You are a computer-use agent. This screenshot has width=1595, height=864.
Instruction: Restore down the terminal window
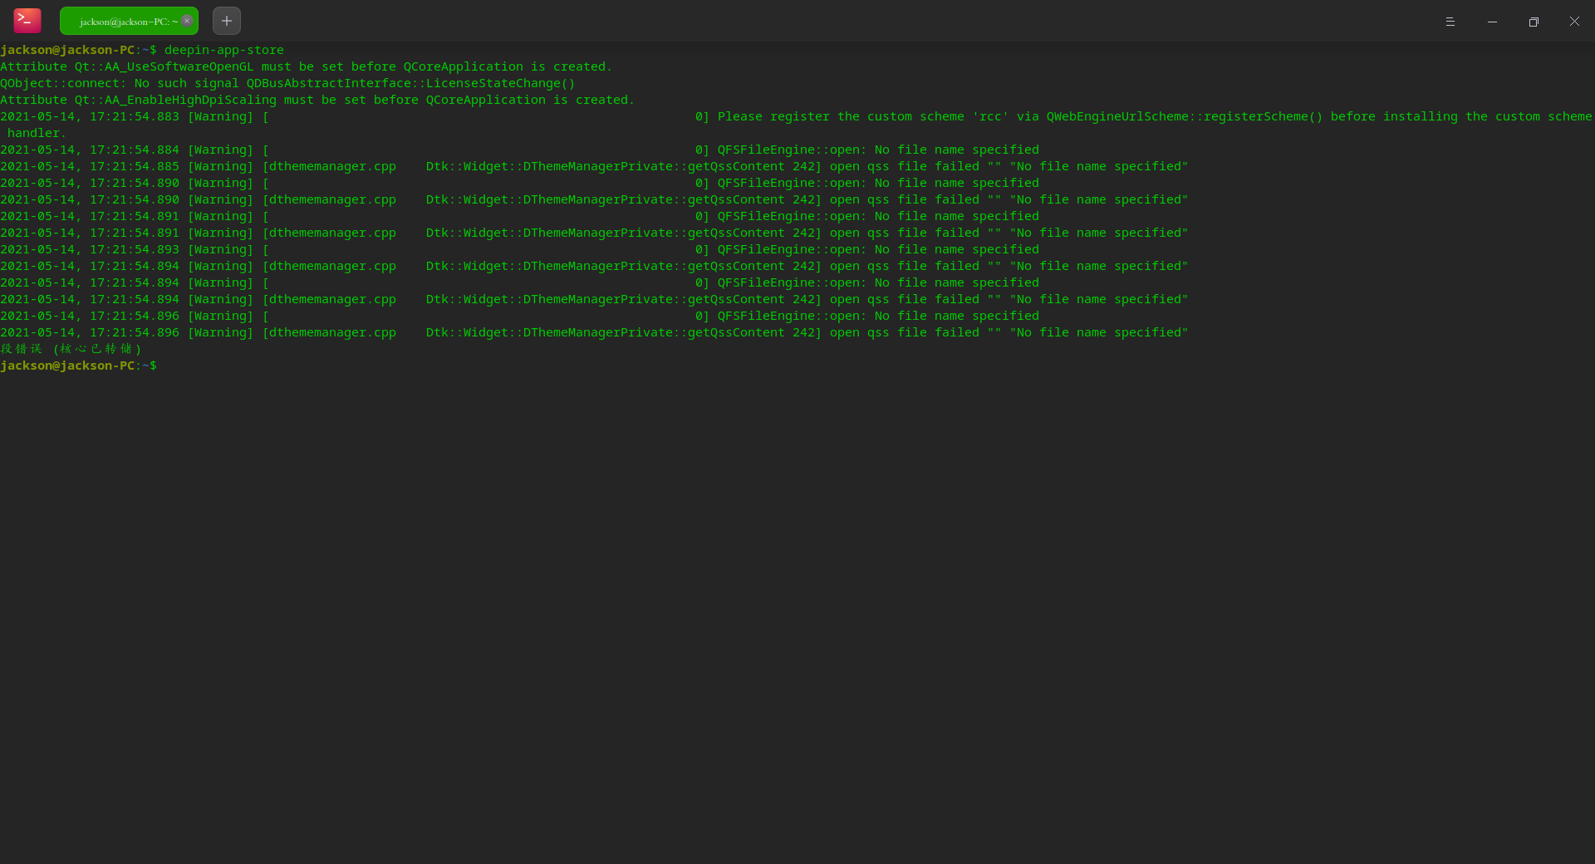pyautogui.click(x=1534, y=22)
